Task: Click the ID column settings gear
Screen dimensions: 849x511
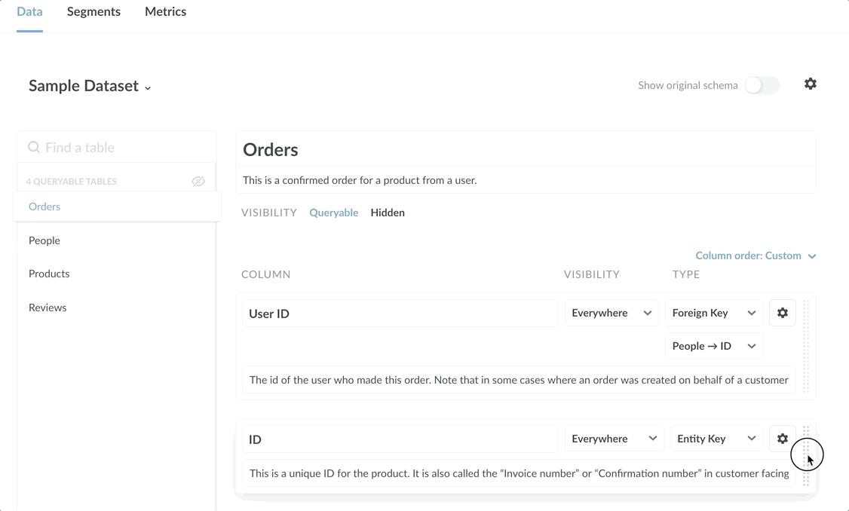Action: (x=782, y=439)
